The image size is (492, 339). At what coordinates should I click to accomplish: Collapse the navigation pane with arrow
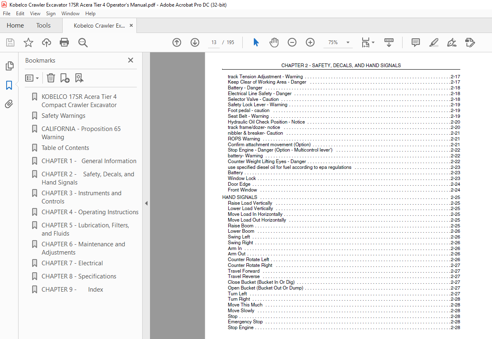tap(146, 203)
